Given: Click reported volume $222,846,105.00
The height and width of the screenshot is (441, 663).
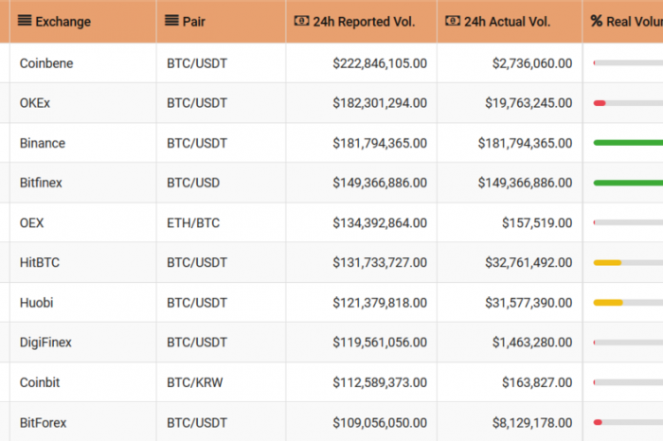Looking at the screenshot, I should [x=380, y=63].
